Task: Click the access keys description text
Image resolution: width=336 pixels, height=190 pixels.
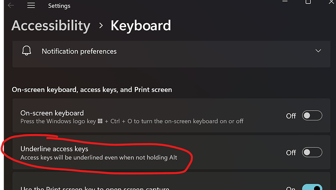Action: (x=99, y=157)
